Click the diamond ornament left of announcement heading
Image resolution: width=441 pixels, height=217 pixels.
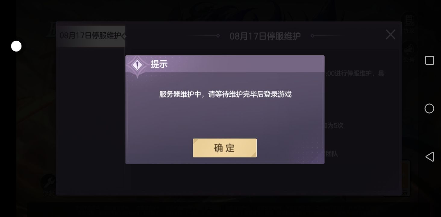coord(218,36)
